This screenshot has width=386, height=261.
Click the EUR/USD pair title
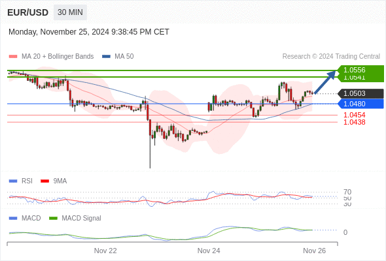coord(28,12)
